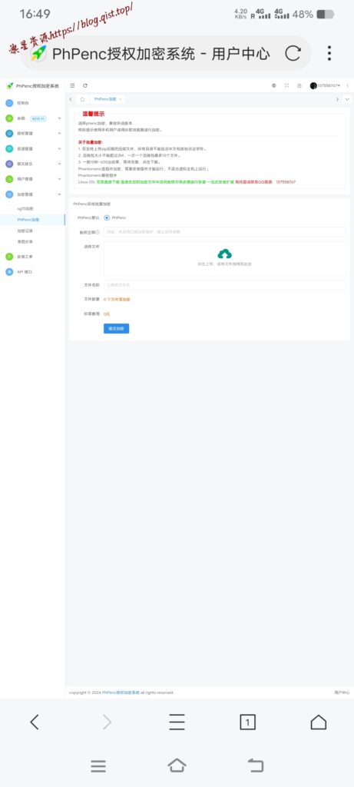This screenshot has width=354, height=787.
Task: Tap the browser address bar title
Action: coord(161,53)
